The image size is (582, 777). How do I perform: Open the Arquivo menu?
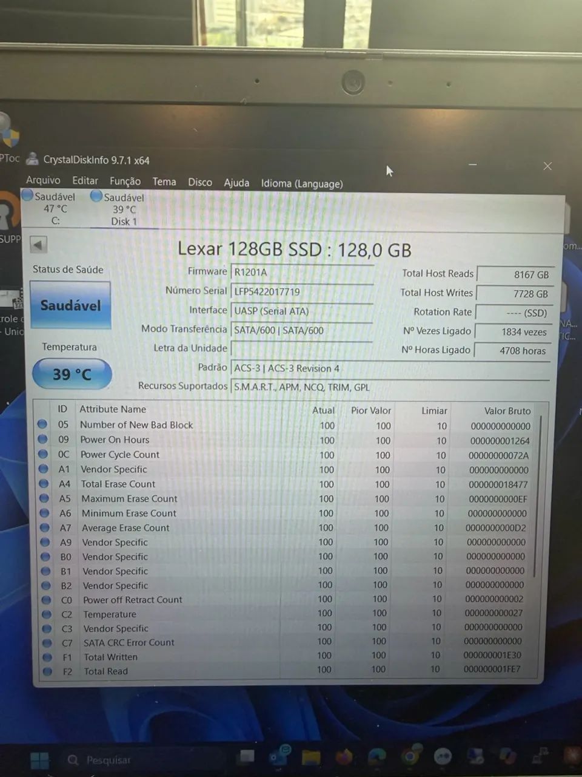pyautogui.click(x=43, y=180)
